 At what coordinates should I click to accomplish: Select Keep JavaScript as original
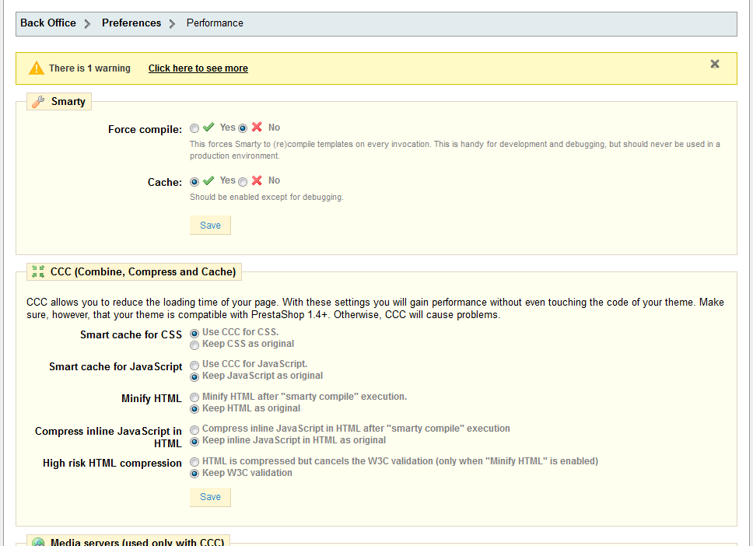pyautogui.click(x=194, y=377)
